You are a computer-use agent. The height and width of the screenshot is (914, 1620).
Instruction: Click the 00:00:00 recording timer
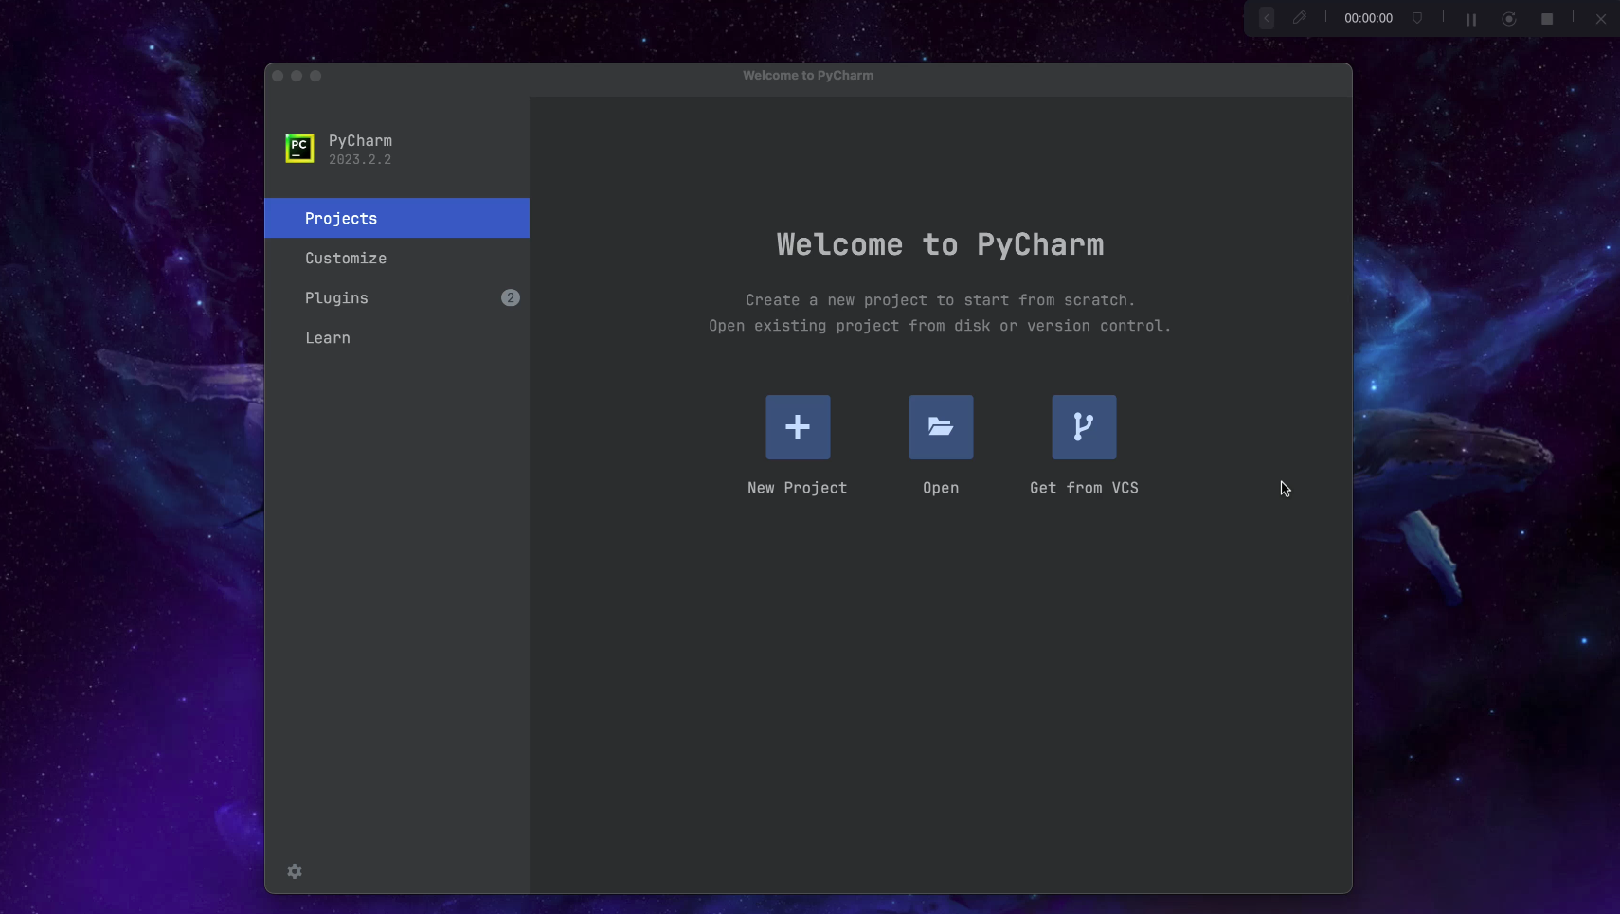click(x=1368, y=18)
